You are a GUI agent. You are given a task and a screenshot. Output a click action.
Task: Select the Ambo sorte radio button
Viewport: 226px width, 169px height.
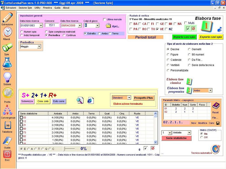click(x=99, y=34)
